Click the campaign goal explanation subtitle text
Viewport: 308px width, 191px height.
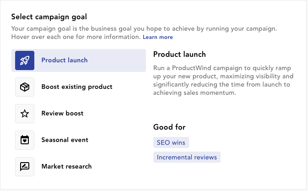click(x=144, y=29)
